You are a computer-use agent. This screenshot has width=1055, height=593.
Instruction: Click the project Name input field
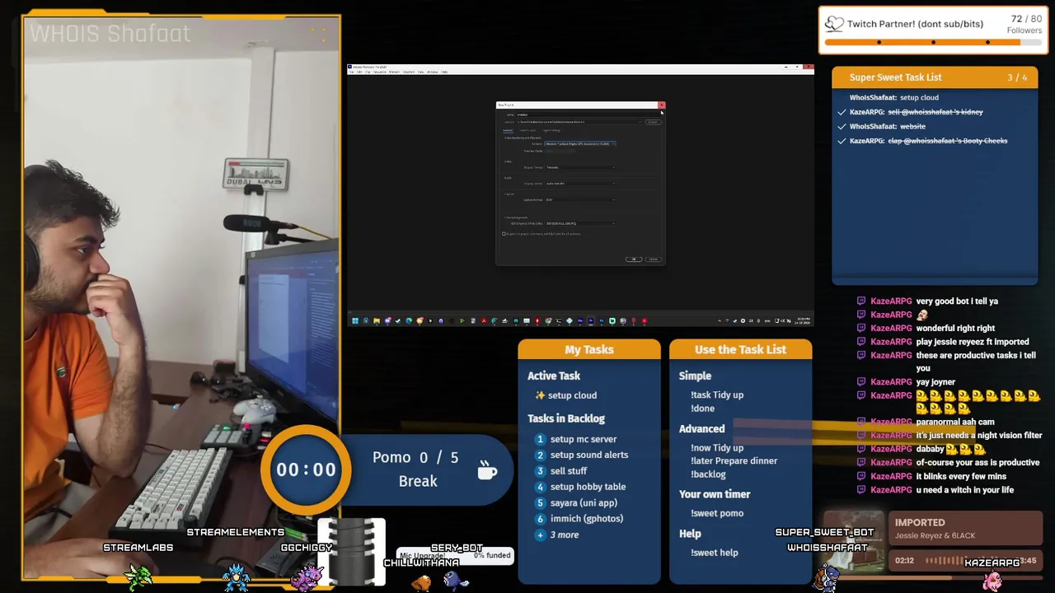tap(588, 114)
